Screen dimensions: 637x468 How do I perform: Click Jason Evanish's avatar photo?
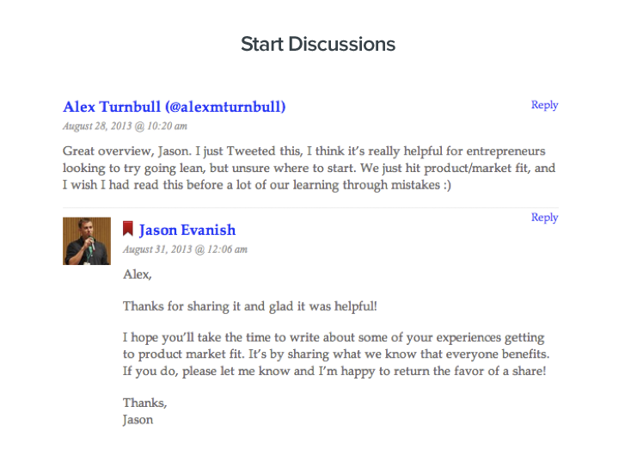(87, 241)
